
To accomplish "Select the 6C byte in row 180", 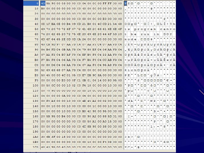I will (84, 127).
